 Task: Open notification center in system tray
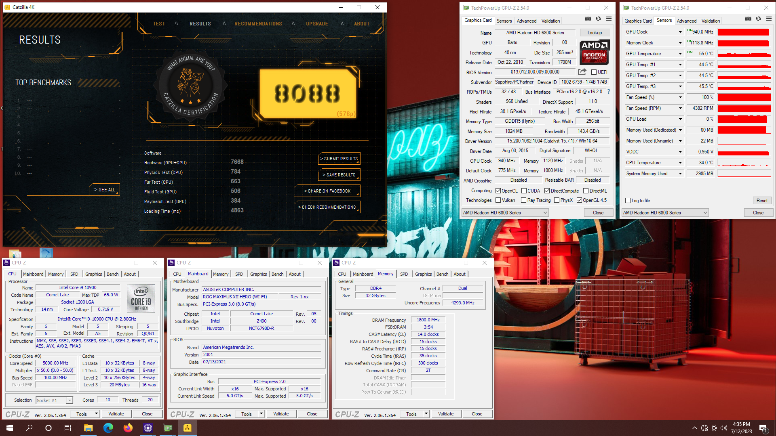[x=763, y=428]
